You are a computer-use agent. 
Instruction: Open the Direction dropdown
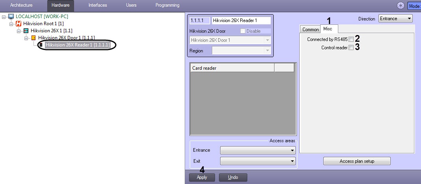tap(395, 19)
